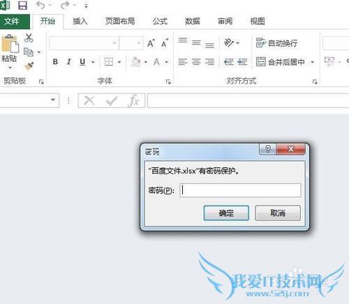Click the Decrease Font Size icon
Screen dimensions: 349x304
(x=165, y=43)
